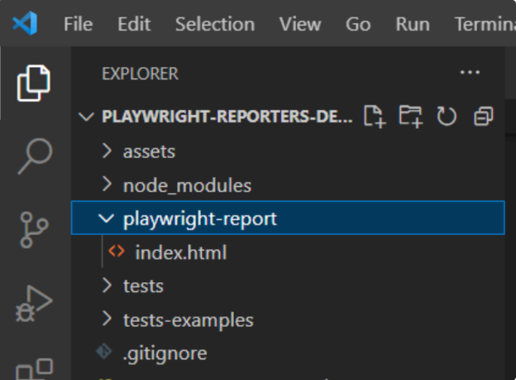Collapse the playwright-report folder
This screenshot has width=516, height=380.
click(x=199, y=219)
